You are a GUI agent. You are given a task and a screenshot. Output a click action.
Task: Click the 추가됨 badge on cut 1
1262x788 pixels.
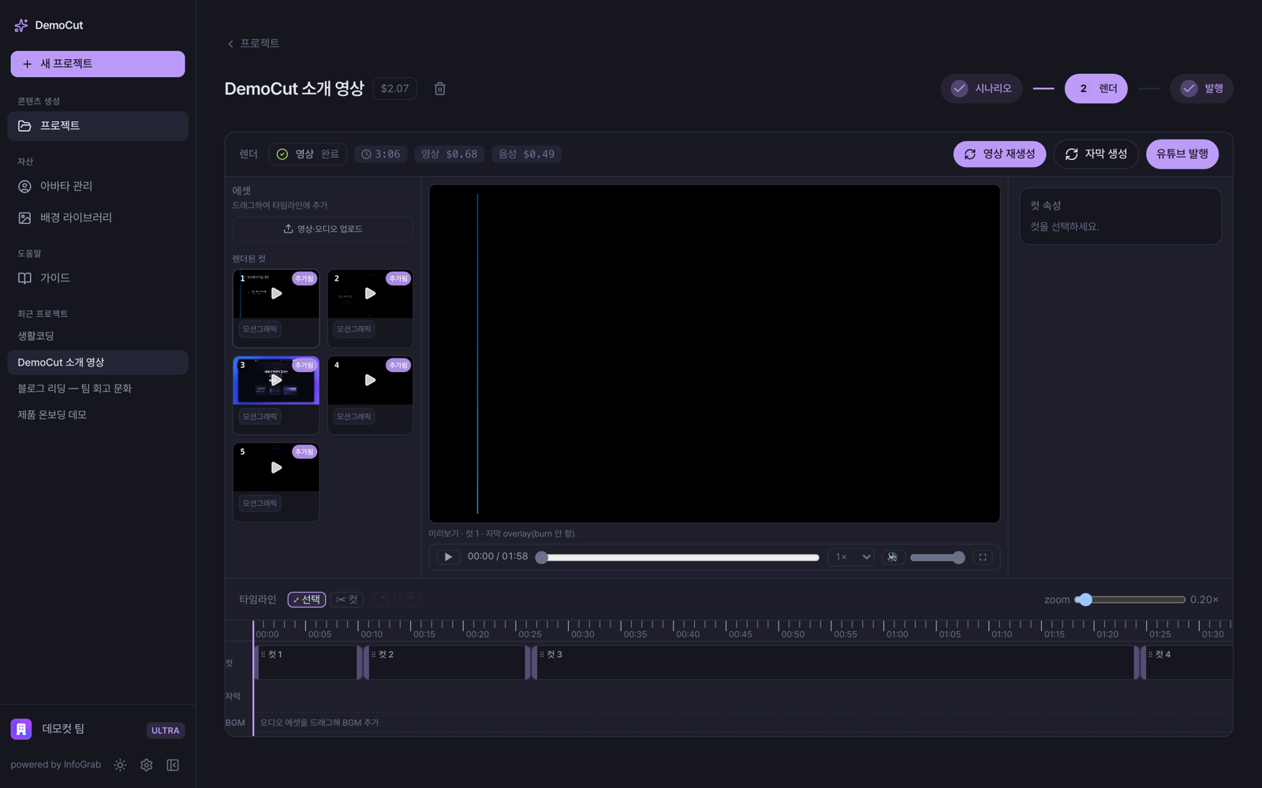tap(304, 279)
